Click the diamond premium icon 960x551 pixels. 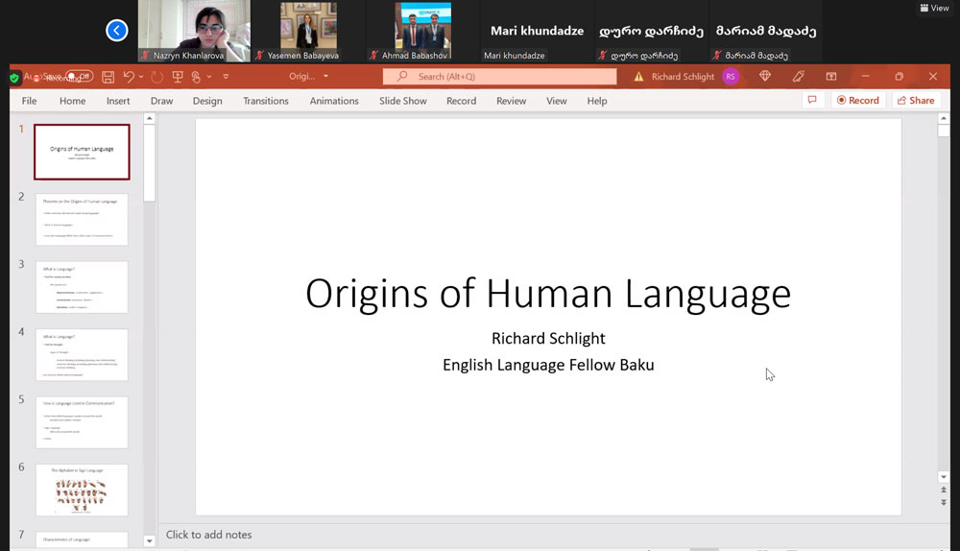click(x=765, y=77)
